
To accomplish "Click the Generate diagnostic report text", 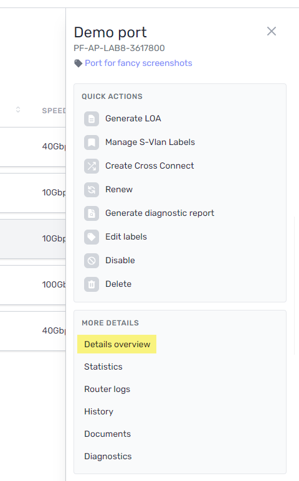I will [x=159, y=213].
